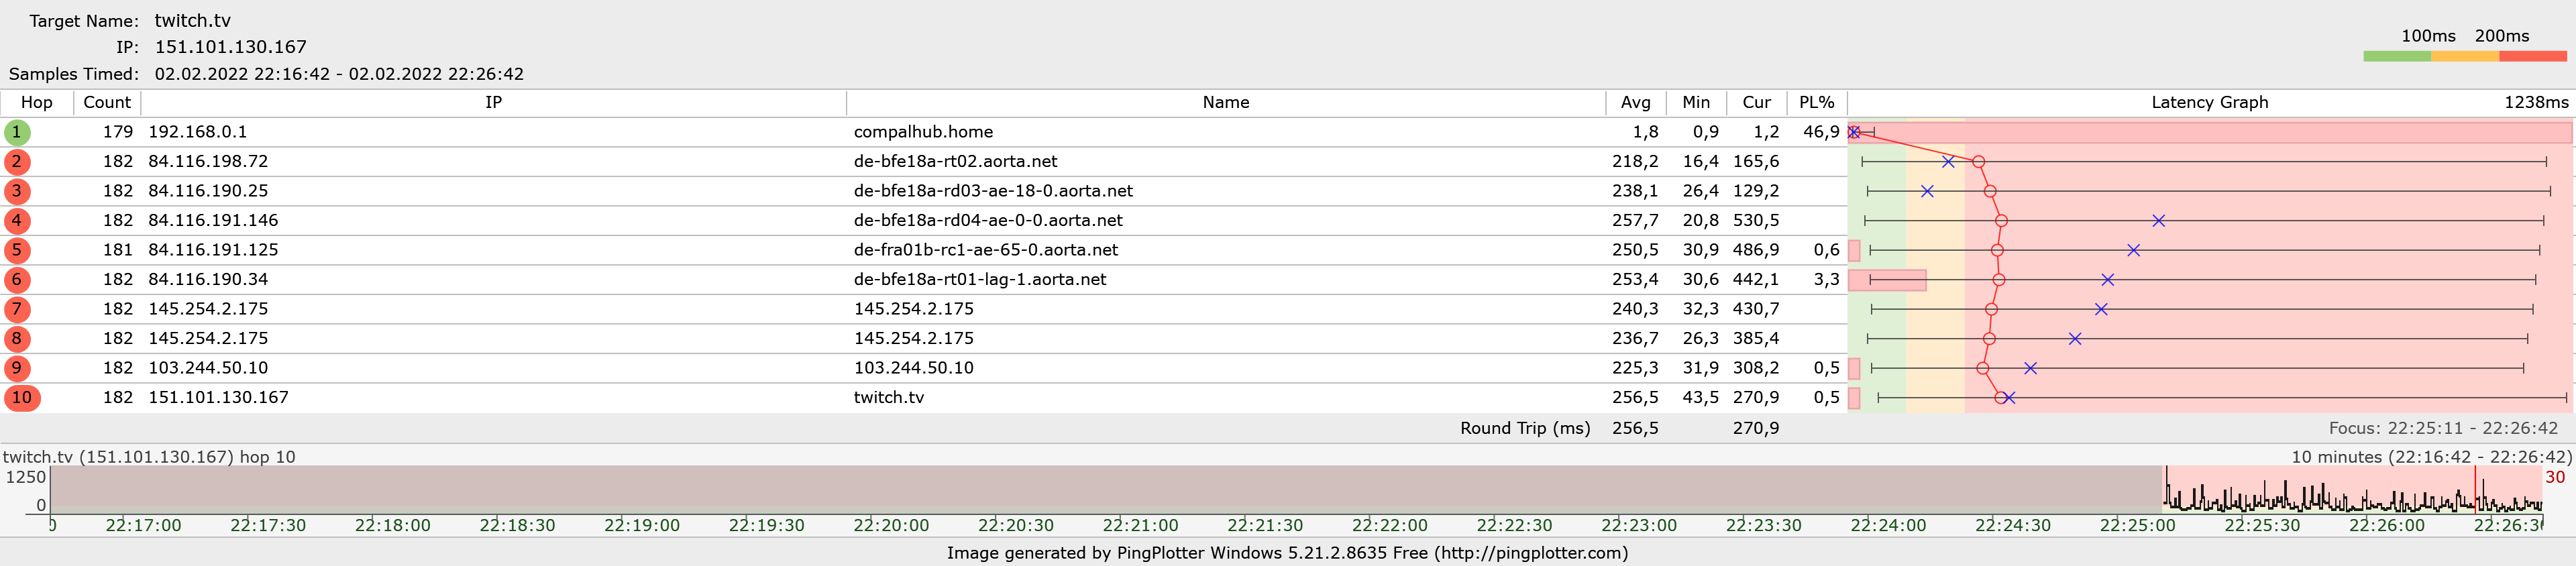
Task: Click the packet loss bar on hop 6
Action: pyautogui.click(x=1887, y=280)
